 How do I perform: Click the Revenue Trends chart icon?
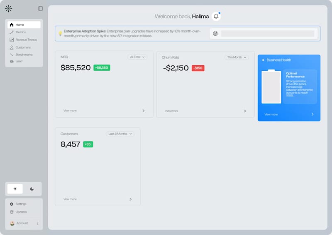pos(12,40)
